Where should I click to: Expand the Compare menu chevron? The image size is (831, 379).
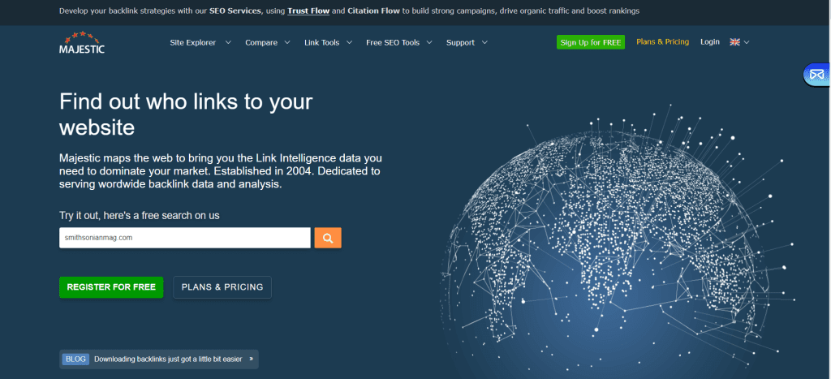[x=287, y=42]
